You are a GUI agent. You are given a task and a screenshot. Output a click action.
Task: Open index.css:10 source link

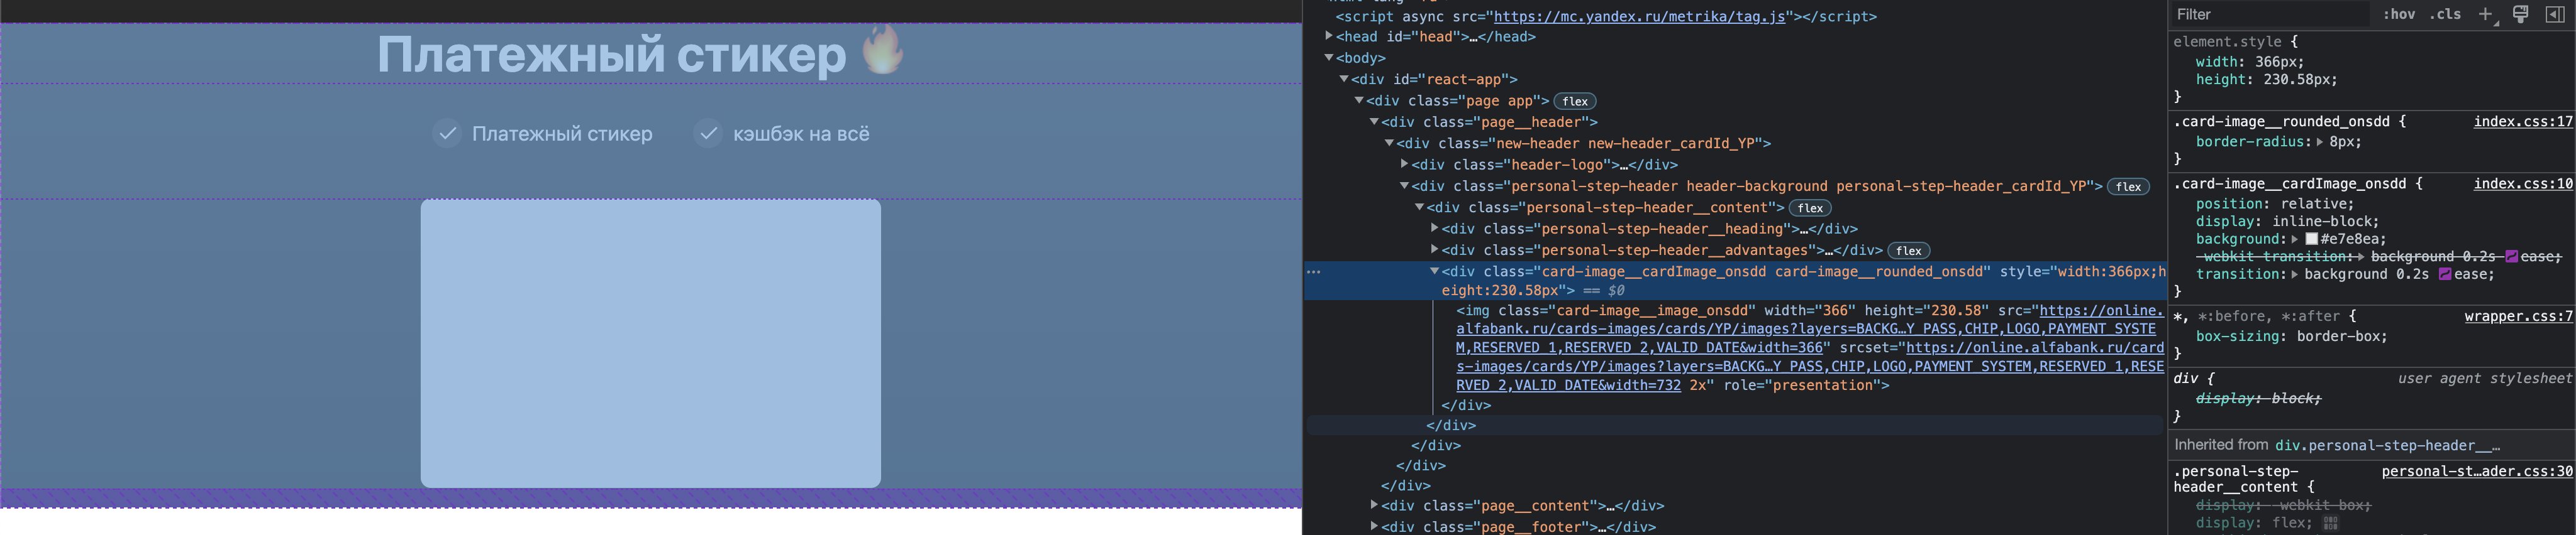[x=2522, y=183]
